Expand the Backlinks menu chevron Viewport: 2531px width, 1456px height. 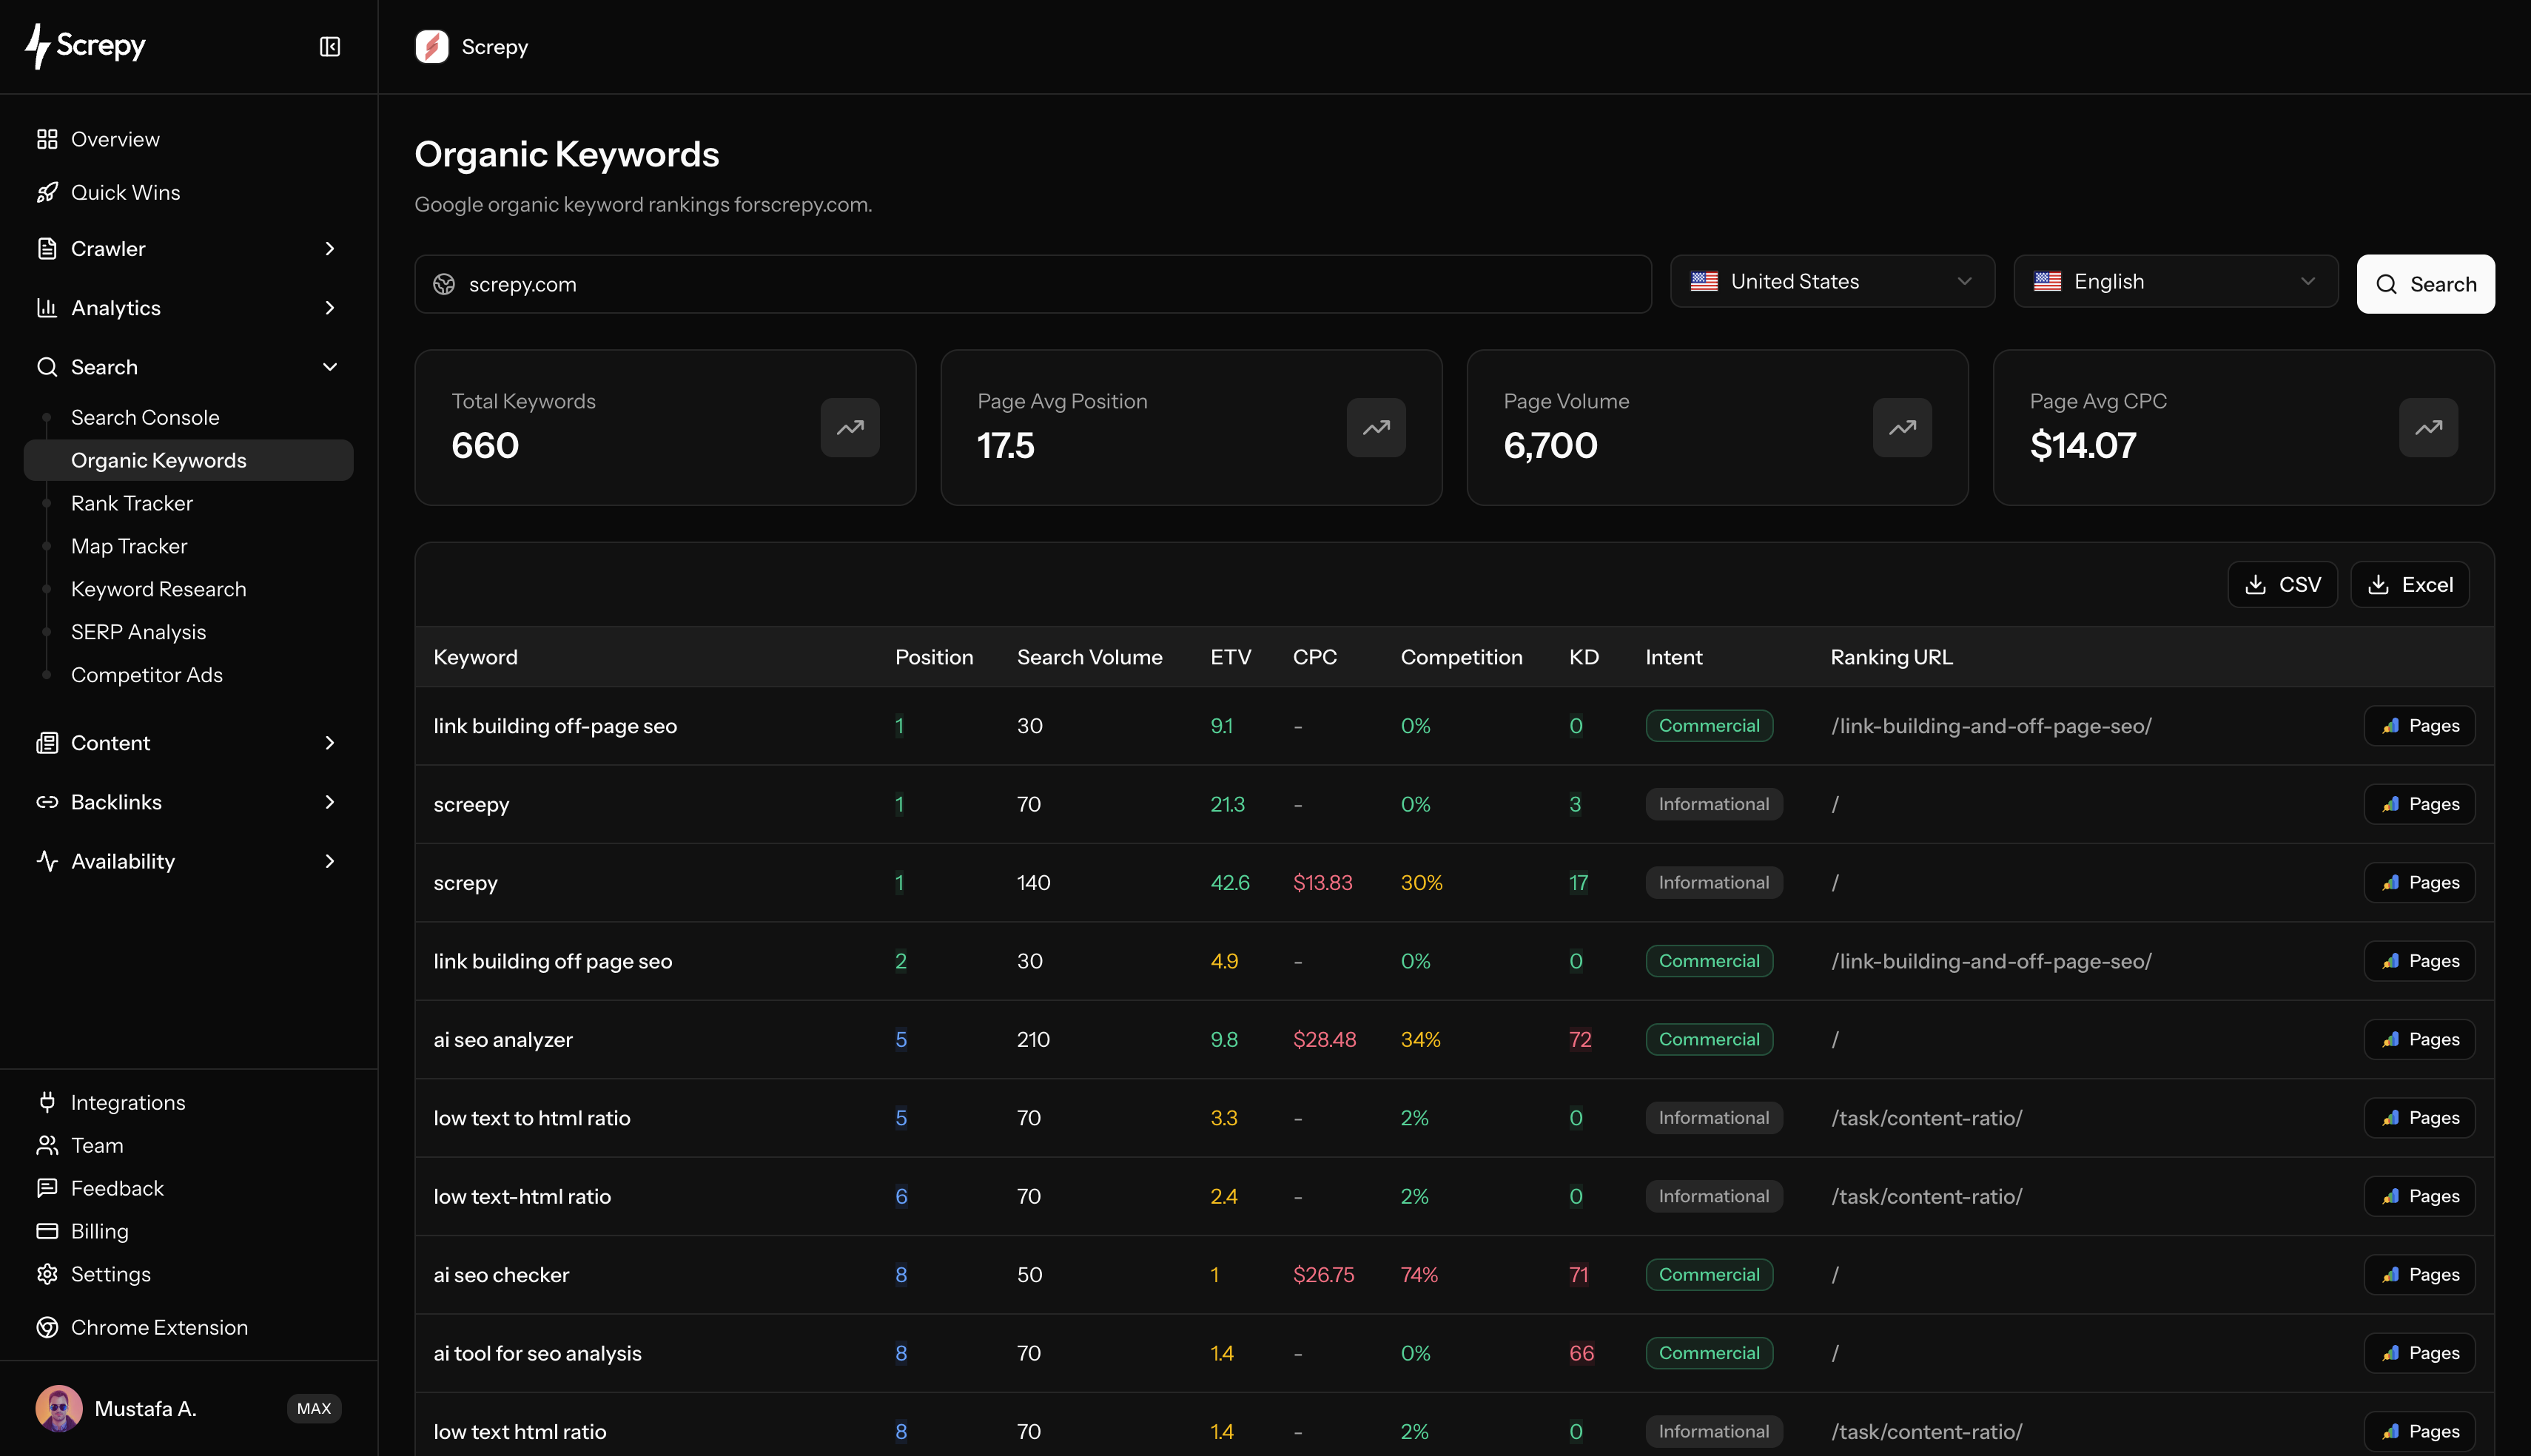pyautogui.click(x=330, y=802)
